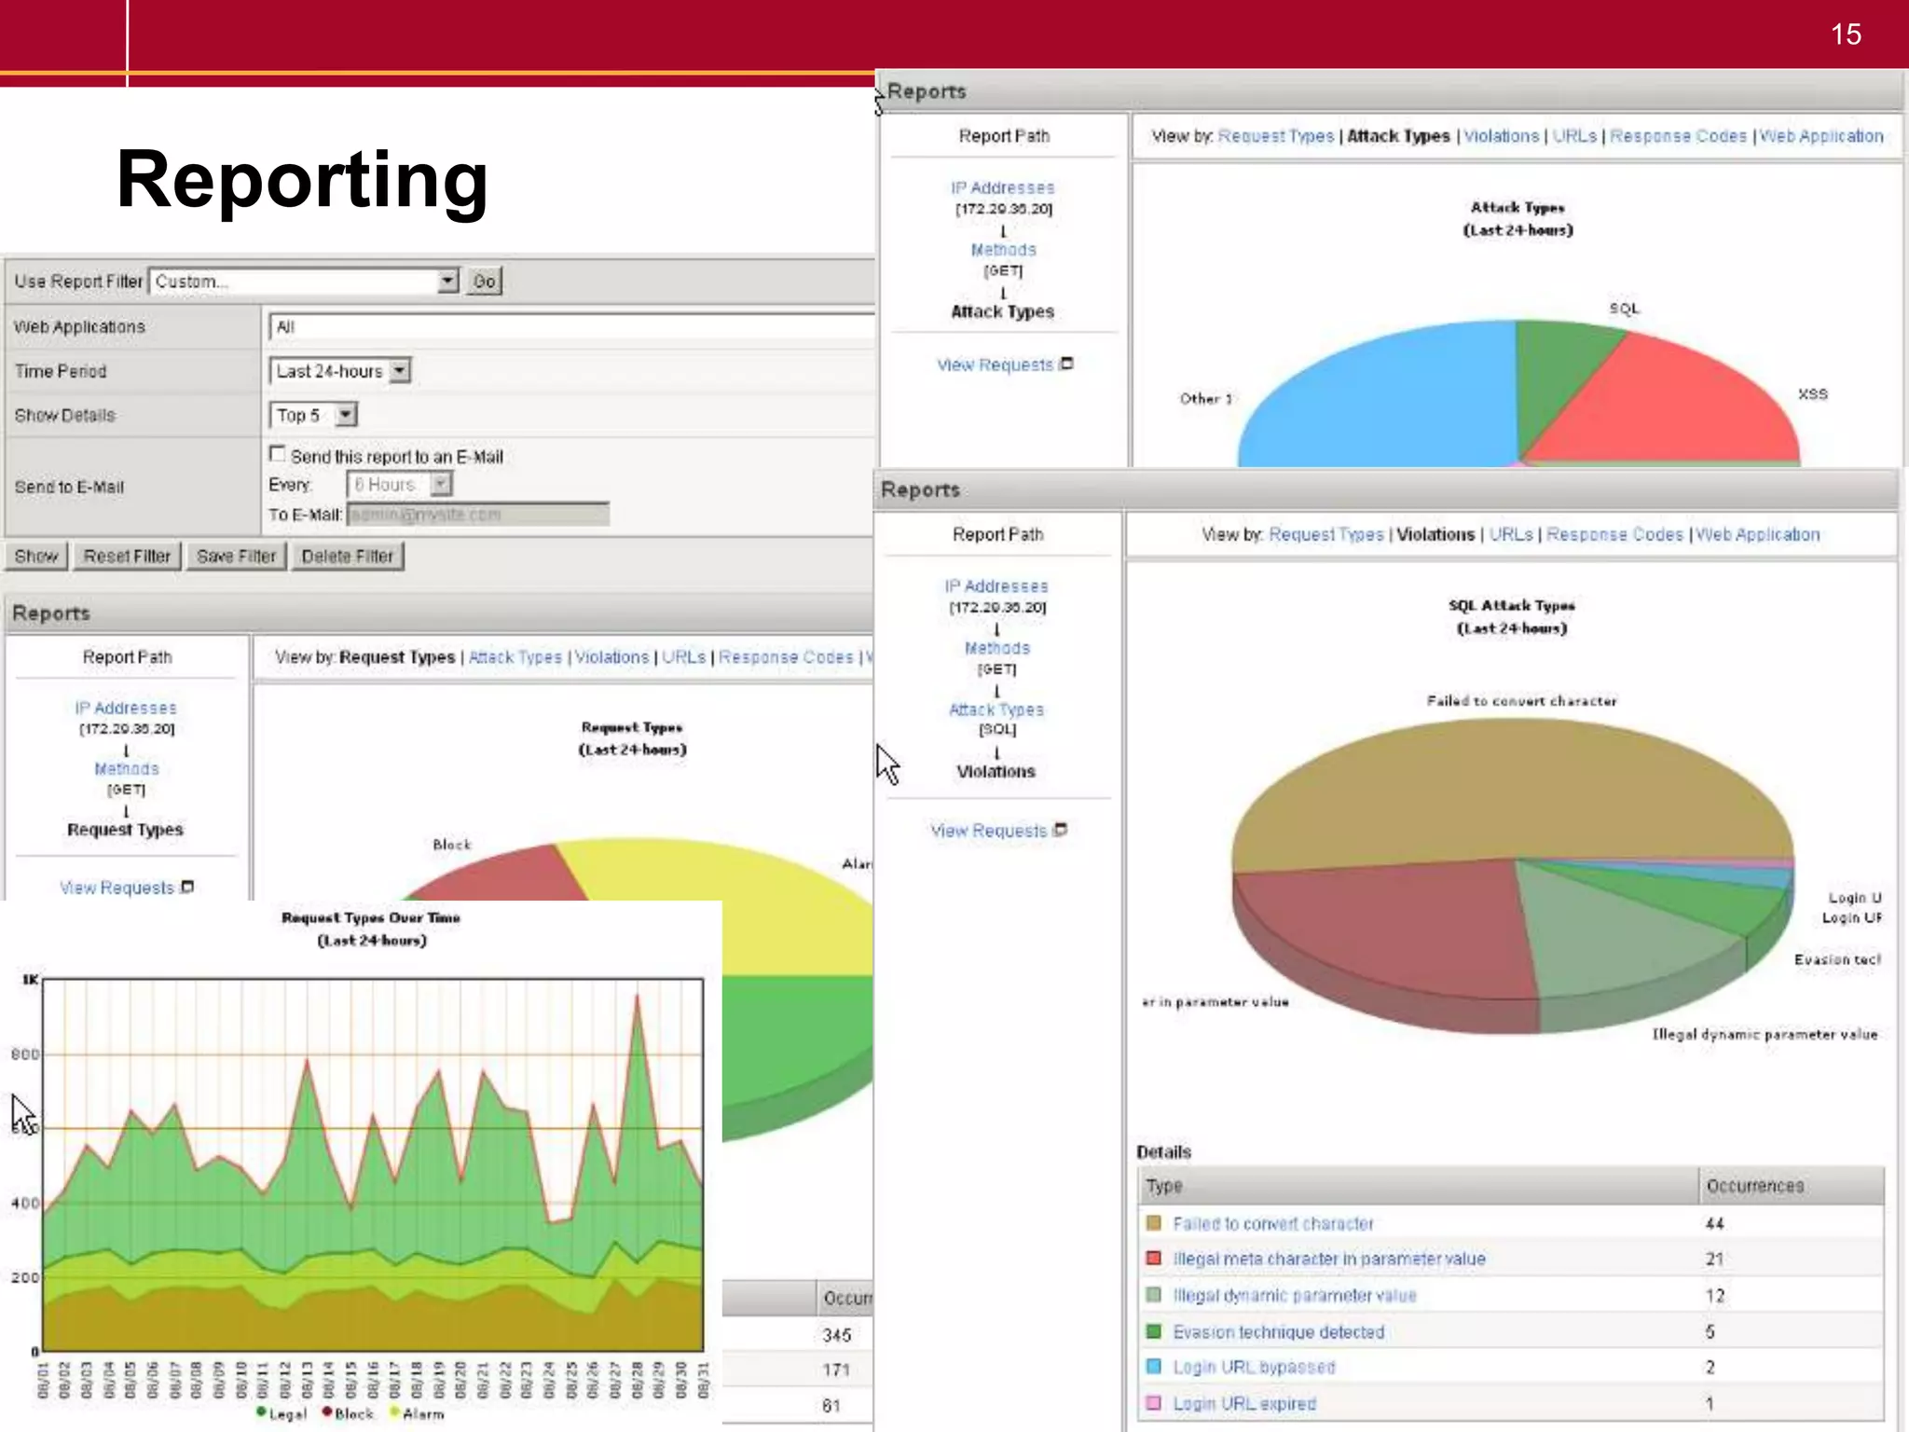Click red Illegal meta character legend square
The width and height of the screenshot is (1909, 1432).
pyautogui.click(x=1153, y=1258)
